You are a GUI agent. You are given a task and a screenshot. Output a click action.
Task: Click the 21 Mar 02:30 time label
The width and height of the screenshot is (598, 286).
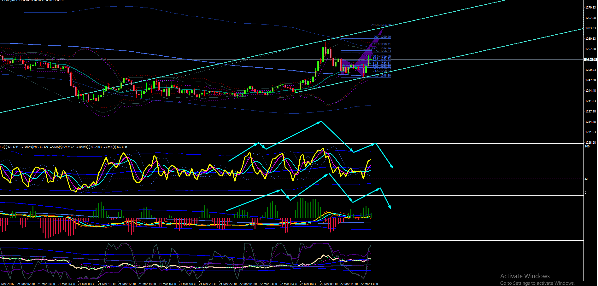(26, 284)
